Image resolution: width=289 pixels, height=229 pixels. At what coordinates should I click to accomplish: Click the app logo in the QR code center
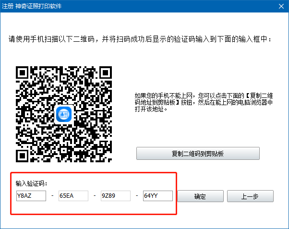tap(64, 114)
